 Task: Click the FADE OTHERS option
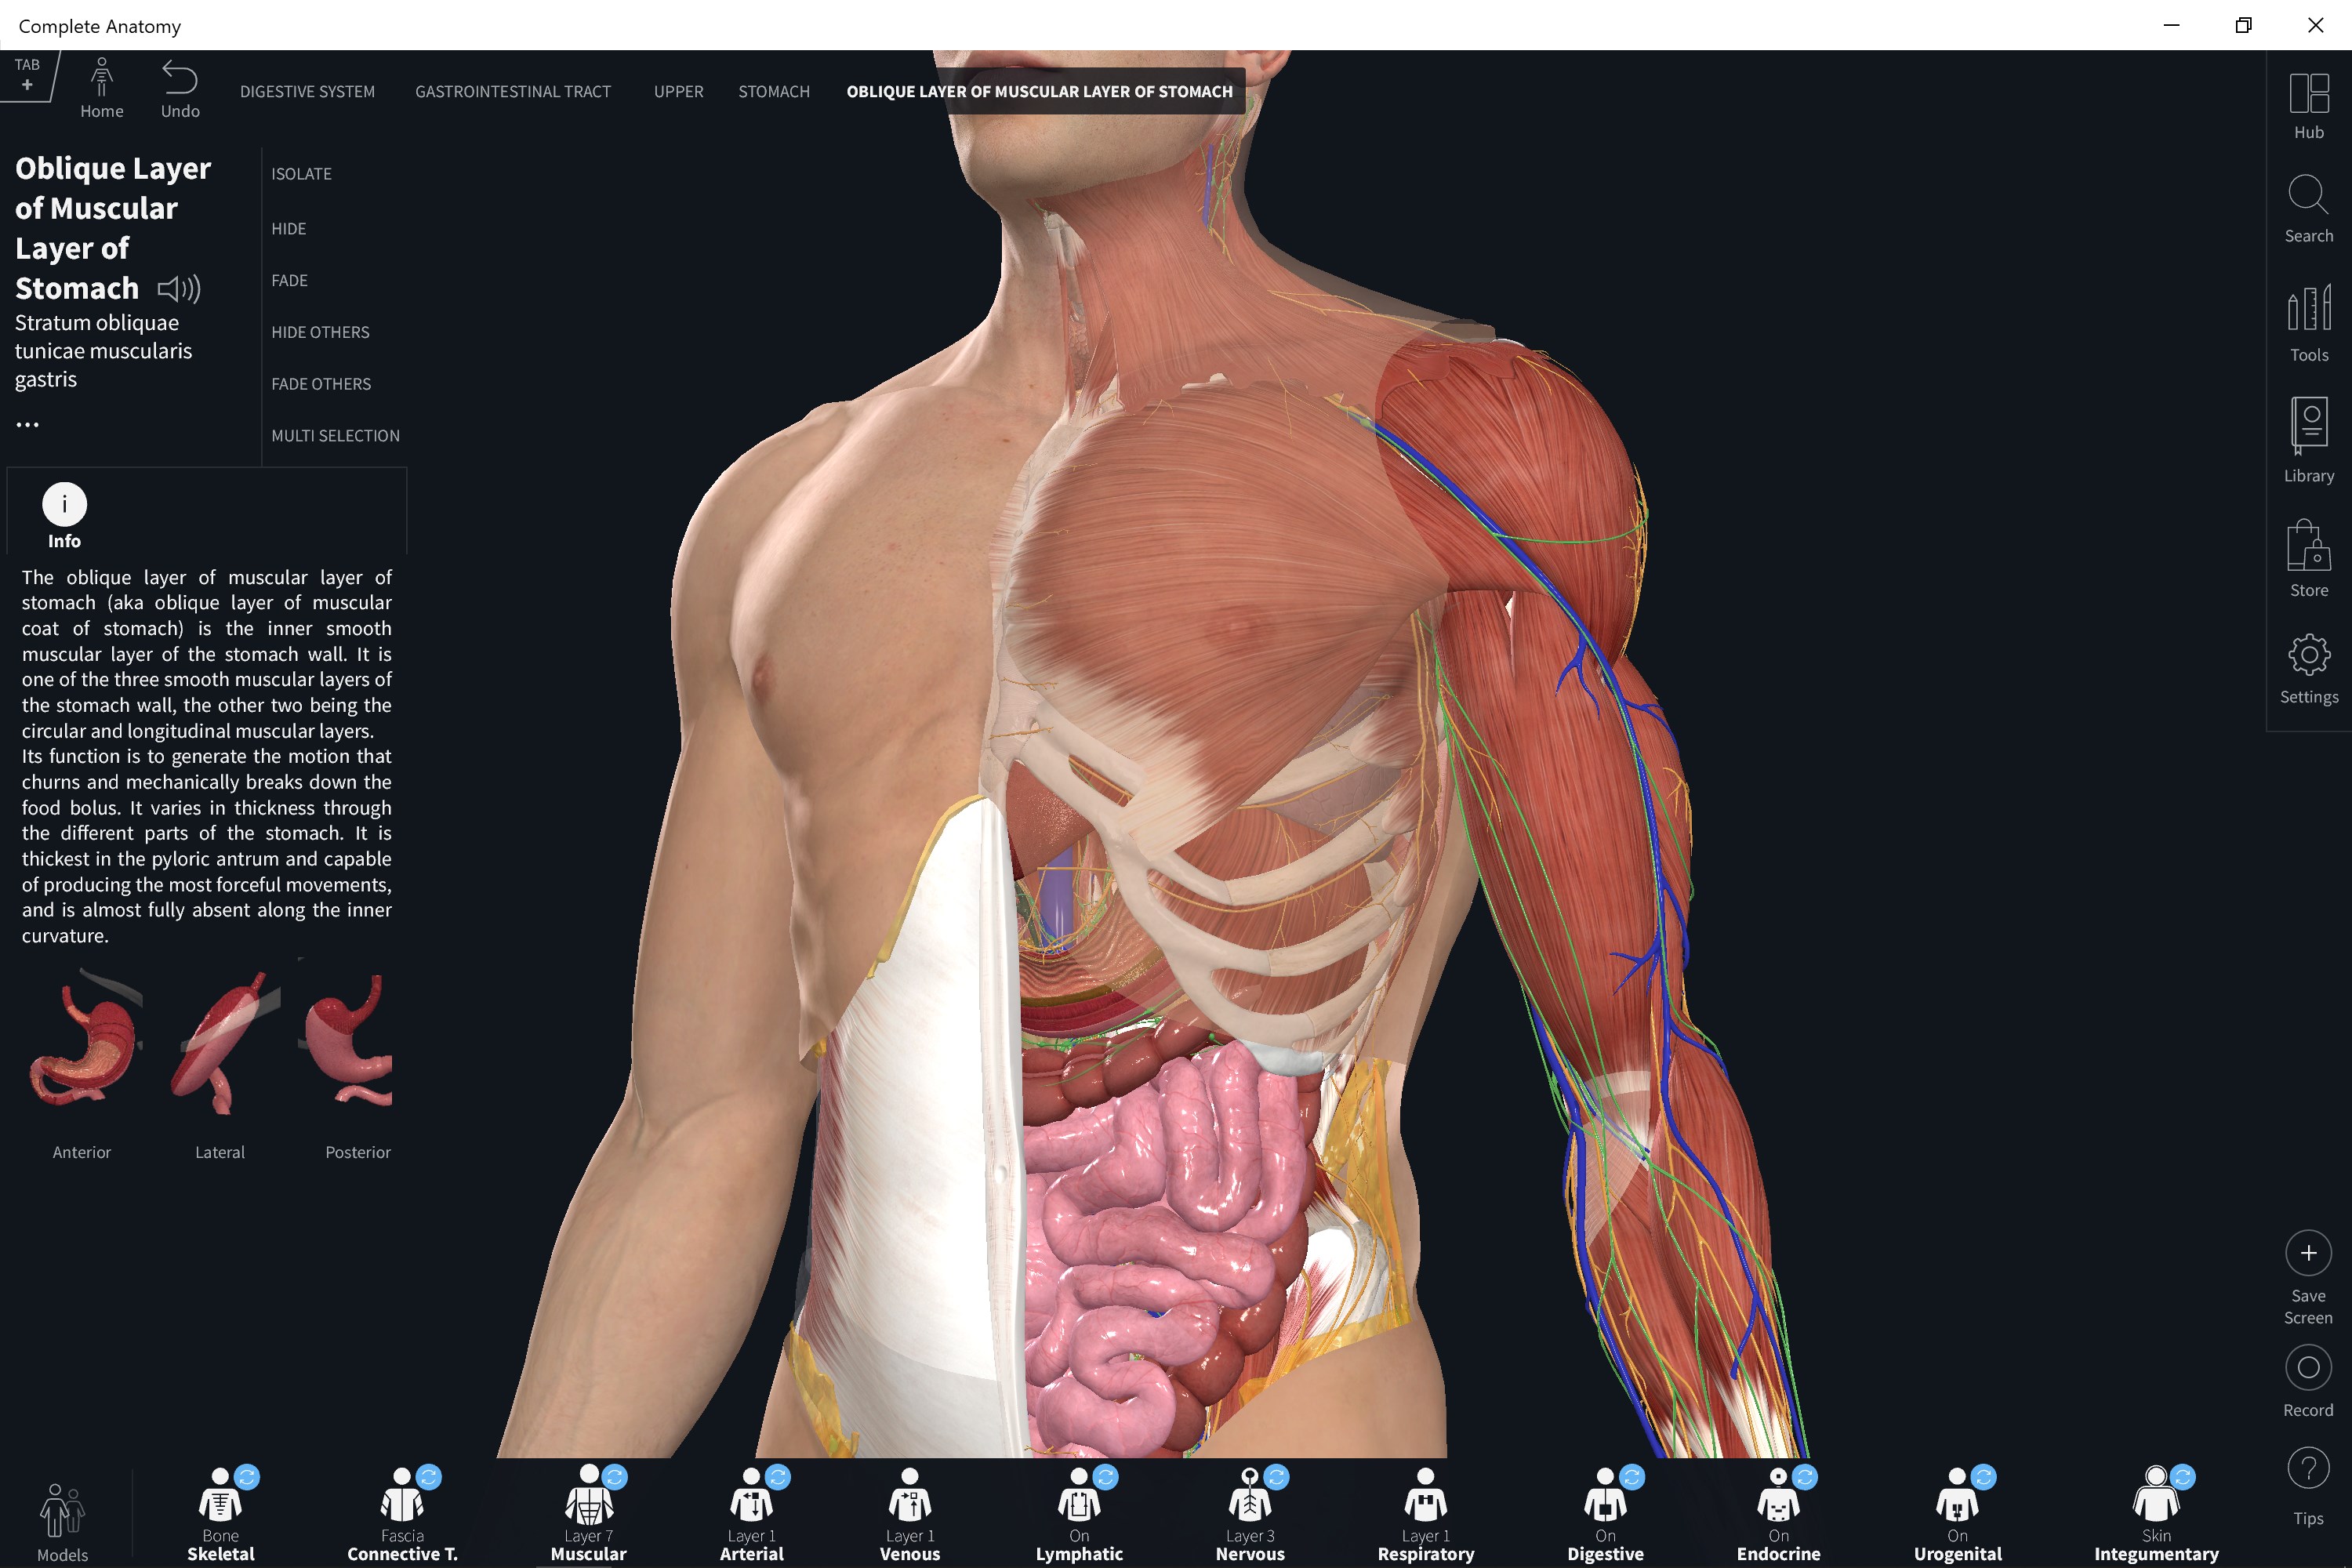321,384
